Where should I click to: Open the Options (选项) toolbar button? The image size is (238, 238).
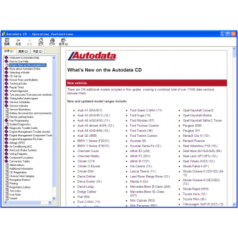pyautogui.click(x=63, y=42)
